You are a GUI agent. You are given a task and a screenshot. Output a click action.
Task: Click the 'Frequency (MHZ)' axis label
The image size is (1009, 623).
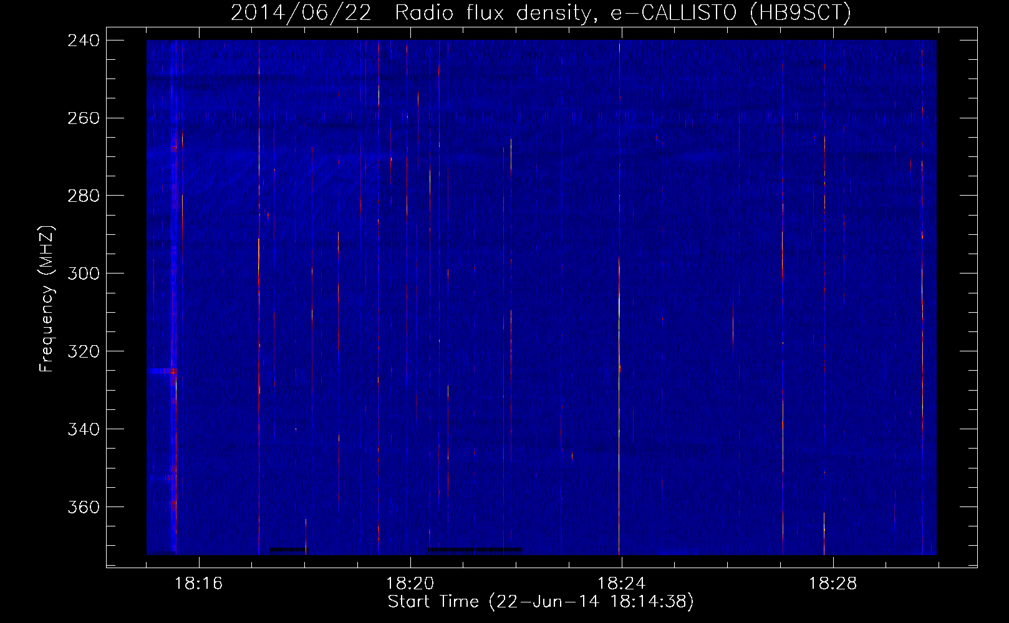coord(46,299)
